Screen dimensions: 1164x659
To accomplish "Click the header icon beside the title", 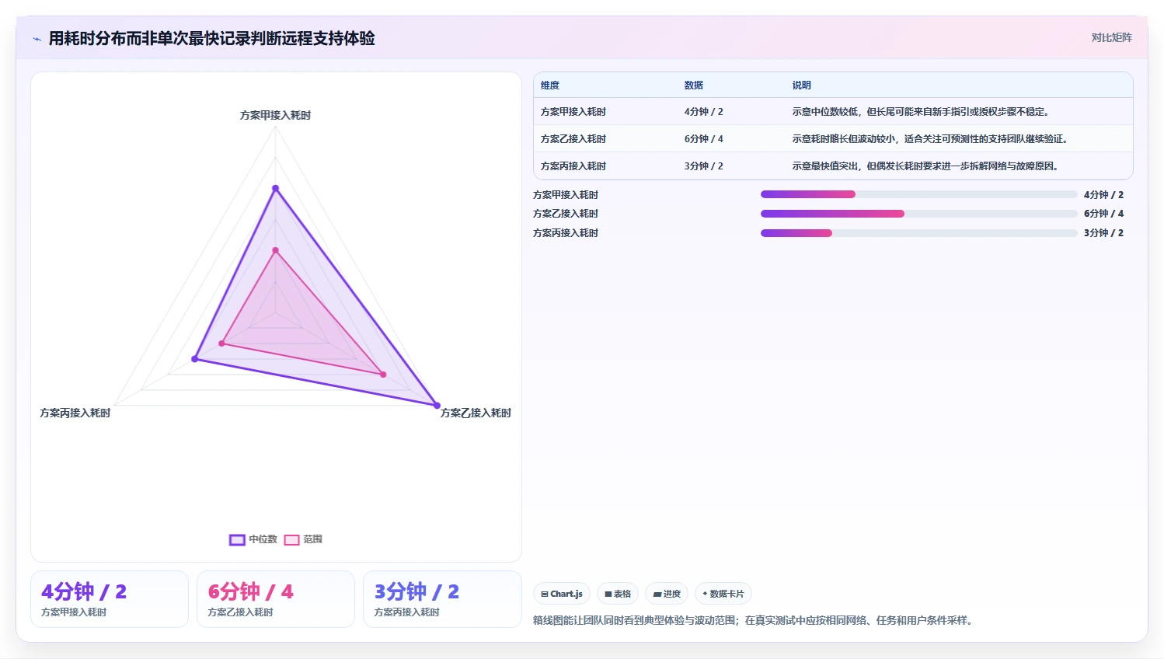I will [x=37, y=39].
